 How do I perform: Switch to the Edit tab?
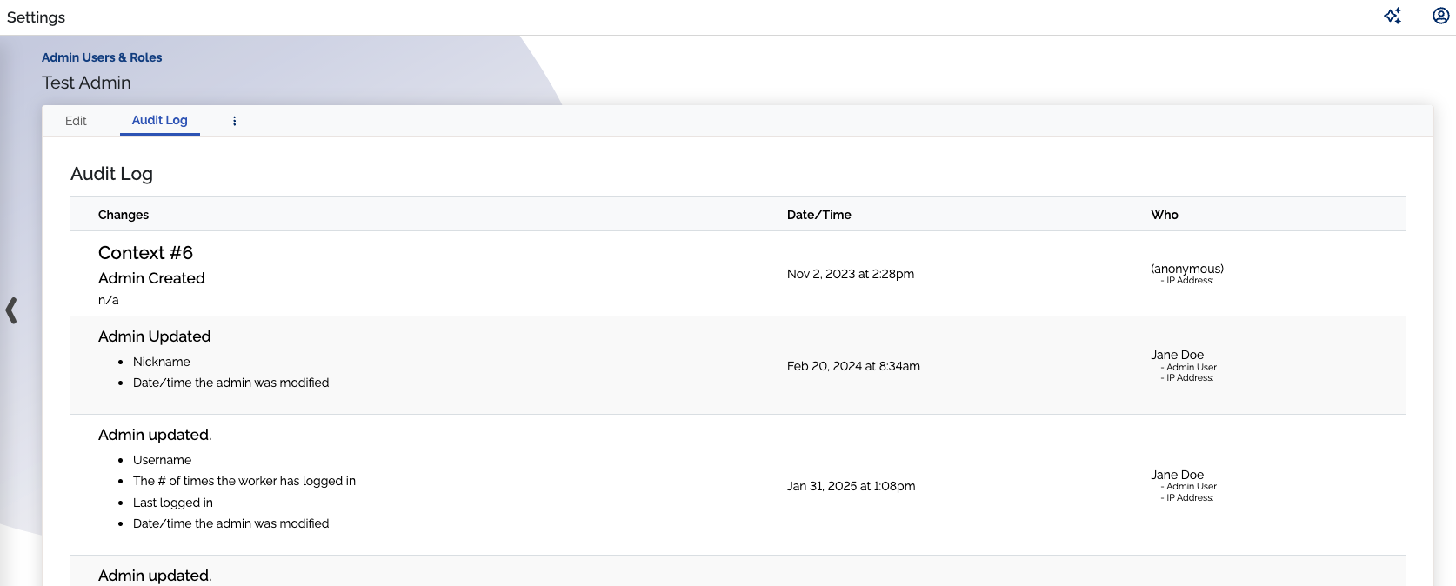point(76,121)
